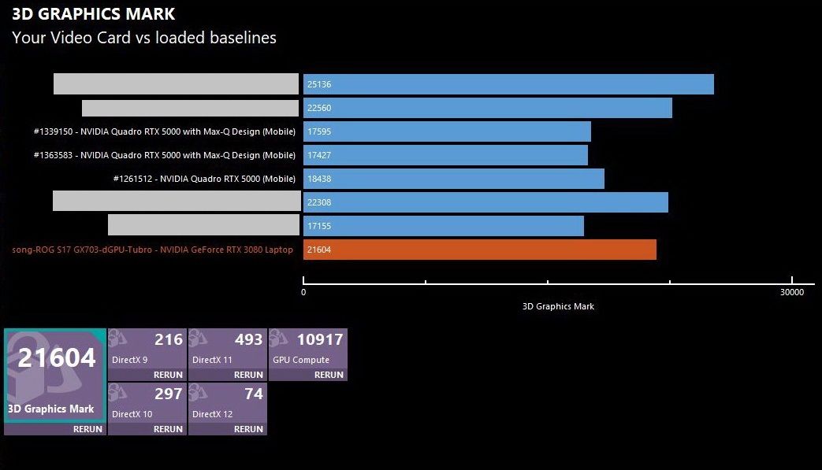The width and height of the screenshot is (822, 470).
Task: Click baseline label #1261512 Quadro RTX 5000 (Mobile)
Action: pos(204,179)
